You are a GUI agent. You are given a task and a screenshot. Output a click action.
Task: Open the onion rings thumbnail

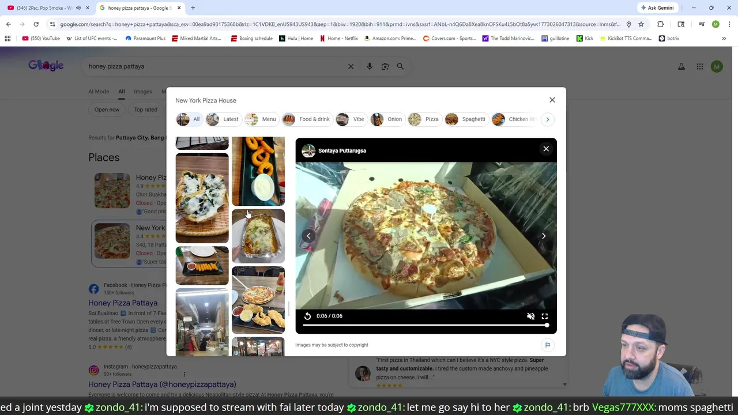258,171
